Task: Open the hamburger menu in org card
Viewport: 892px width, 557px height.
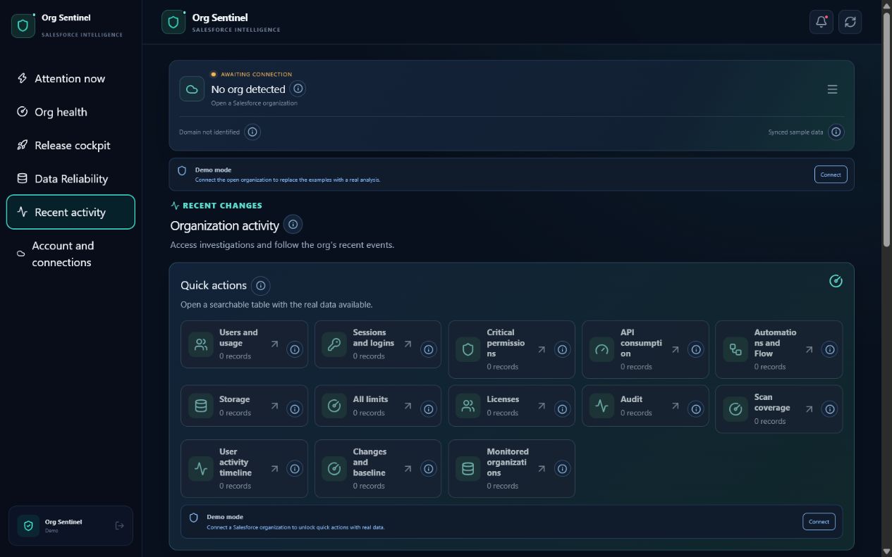Action: coord(832,89)
